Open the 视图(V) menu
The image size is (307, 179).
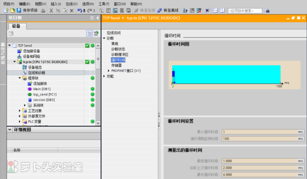point(40,4)
